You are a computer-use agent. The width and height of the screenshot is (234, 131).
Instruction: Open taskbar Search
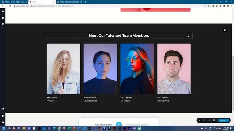[9, 128]
